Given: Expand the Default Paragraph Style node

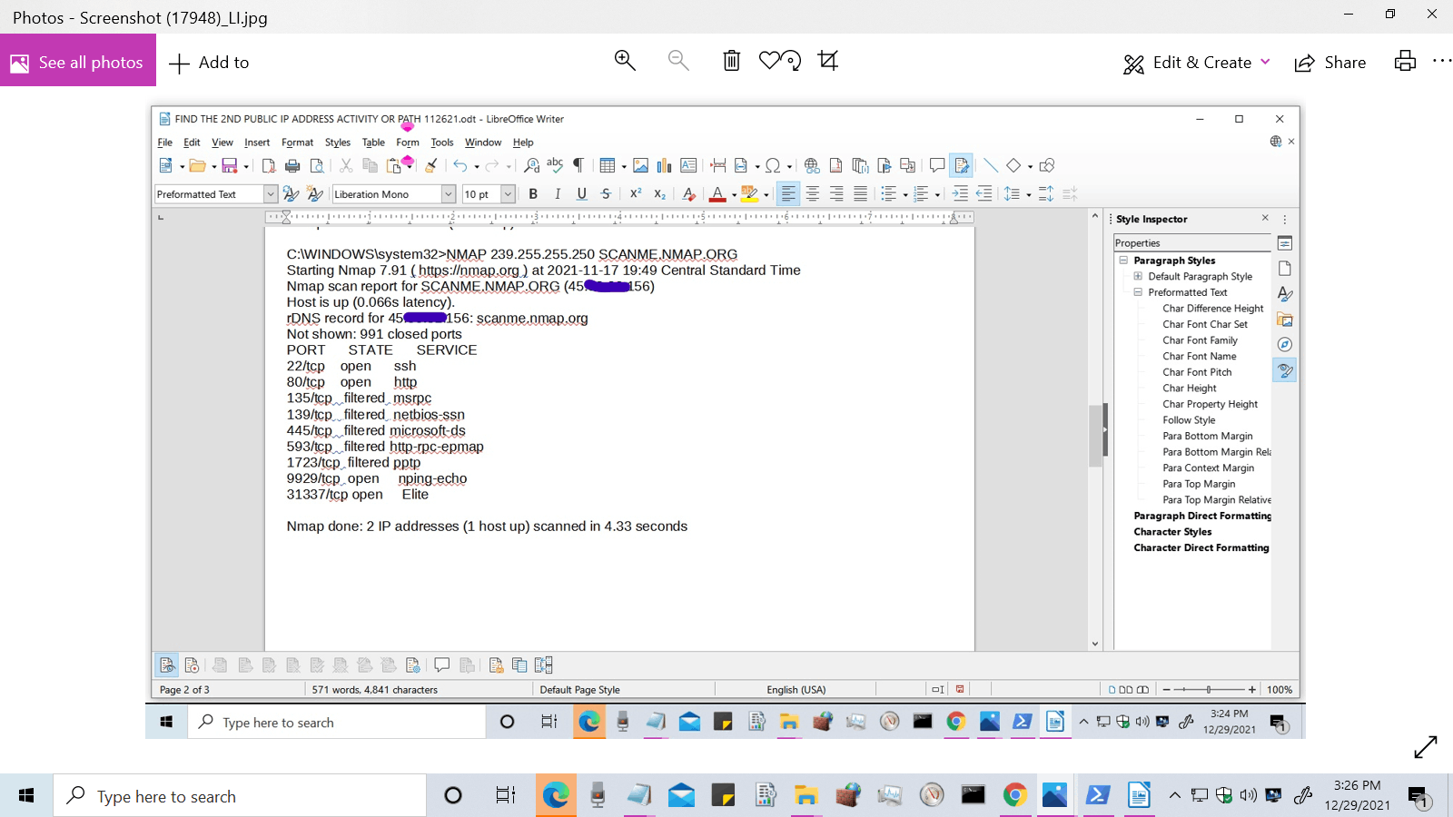Looking at the screenshot, I should tap(1138, 276).
